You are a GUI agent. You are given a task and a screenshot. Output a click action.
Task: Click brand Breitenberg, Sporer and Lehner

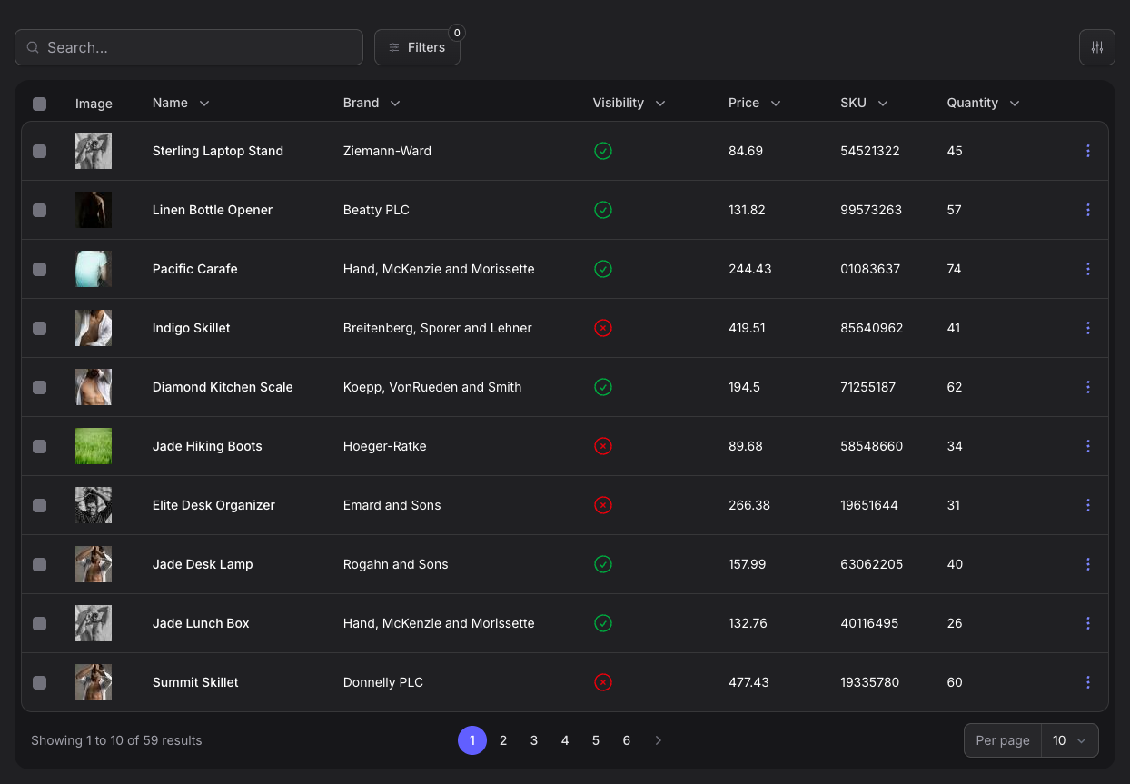point(438,328)
